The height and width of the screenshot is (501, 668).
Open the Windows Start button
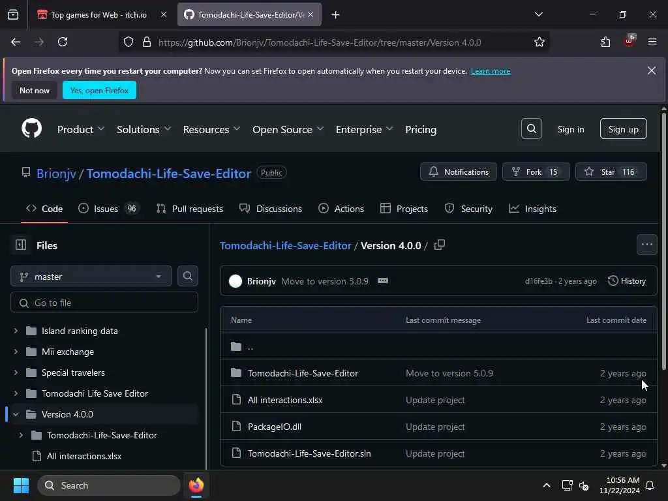click(21, 485)
